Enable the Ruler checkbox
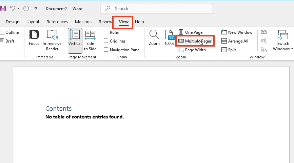Image resolution: width=294 pixels, height=163 pixels. (106, 32)
